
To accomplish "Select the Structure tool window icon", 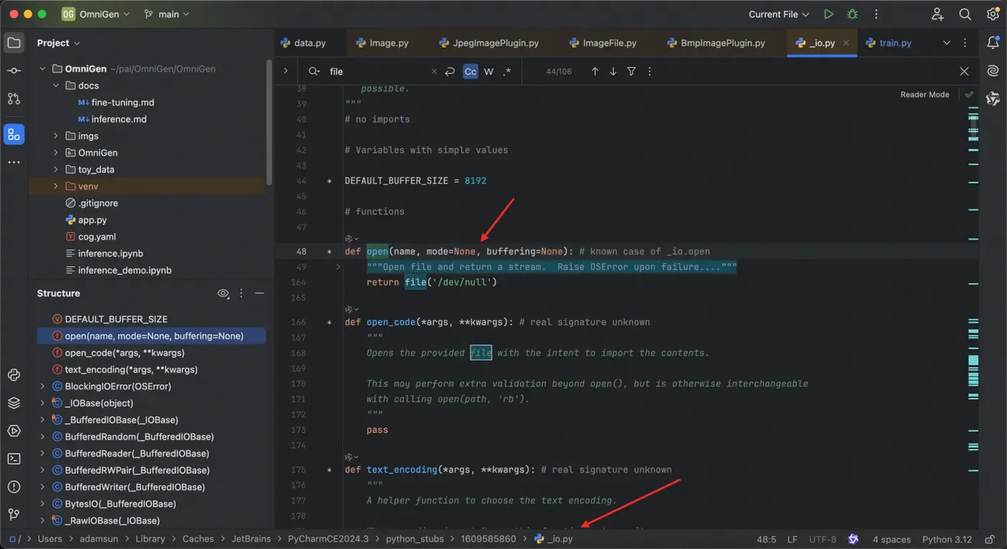I will point(14,134).
